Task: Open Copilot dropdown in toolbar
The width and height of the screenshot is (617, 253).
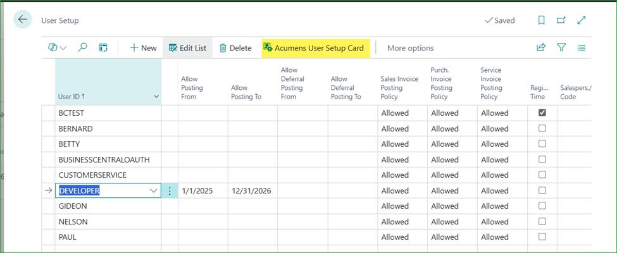Action: (x=57, y=47)
